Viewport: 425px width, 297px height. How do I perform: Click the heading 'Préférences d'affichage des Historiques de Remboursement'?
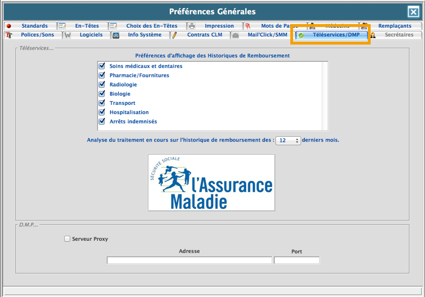213,56
